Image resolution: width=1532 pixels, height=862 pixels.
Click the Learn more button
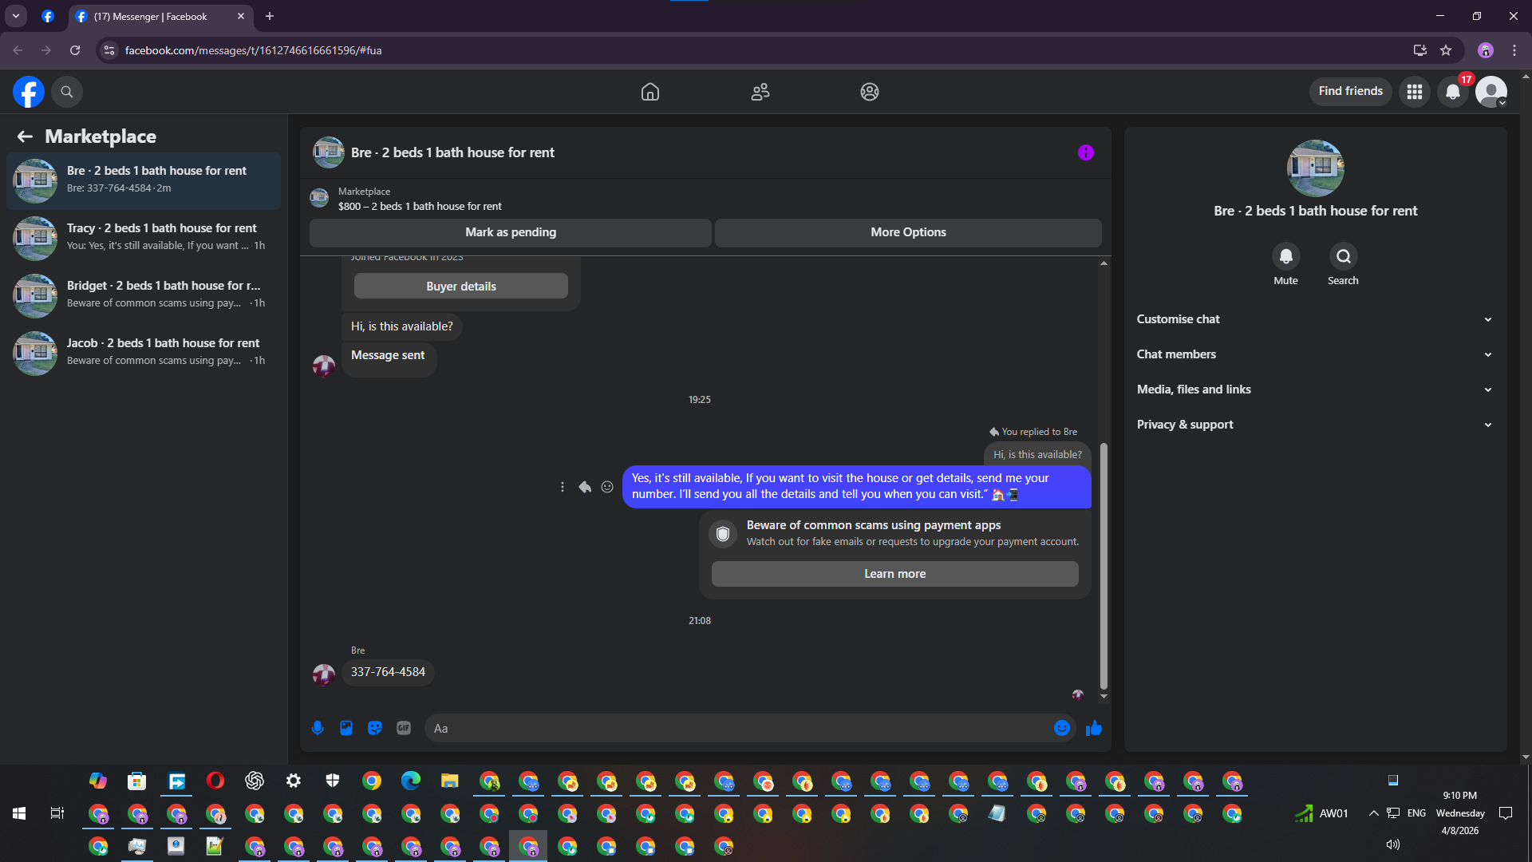(x=894, y=574)
